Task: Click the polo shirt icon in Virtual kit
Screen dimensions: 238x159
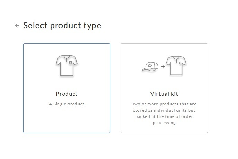Action: click(x=176, y=66)
